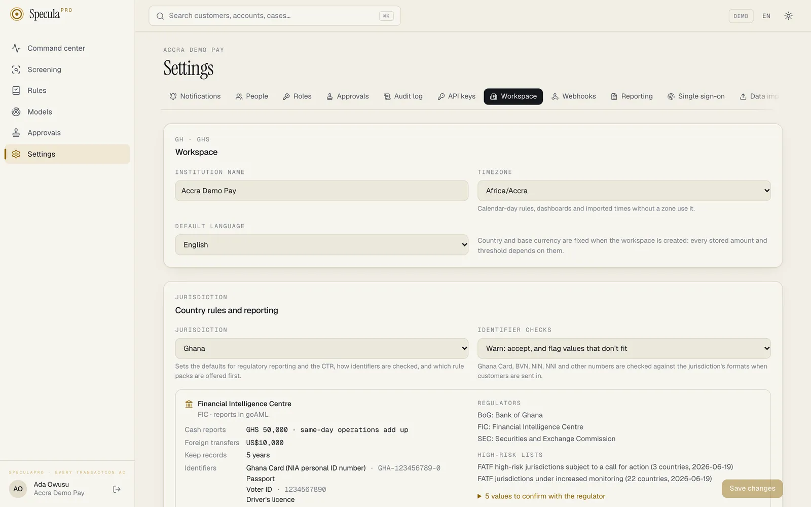Go to Command center in sidebar
811x507 pixels.
tap(67, 48)
